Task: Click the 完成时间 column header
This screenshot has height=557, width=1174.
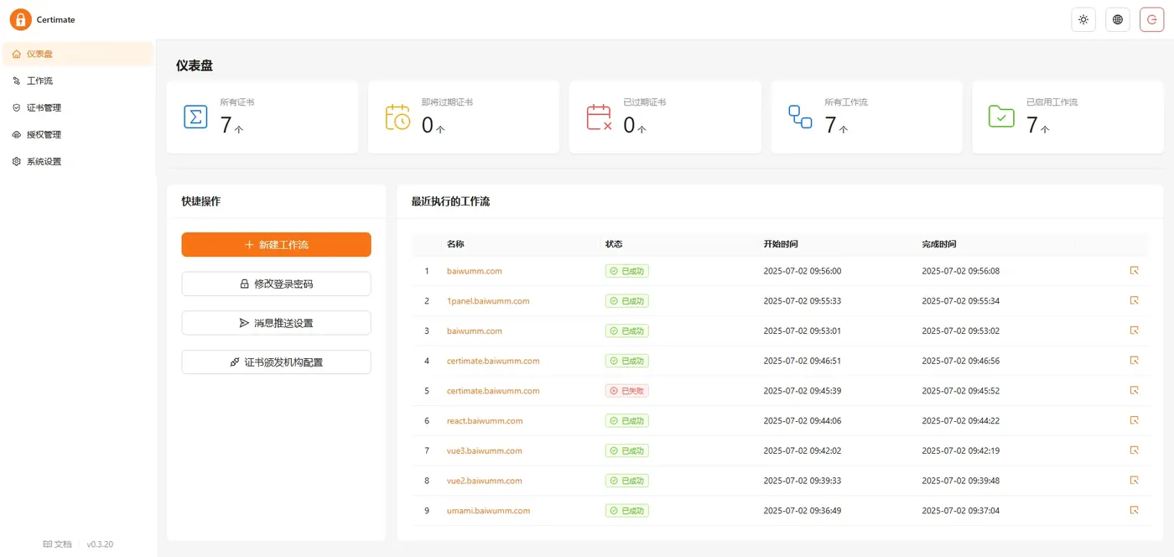Action: coord(939,244)
